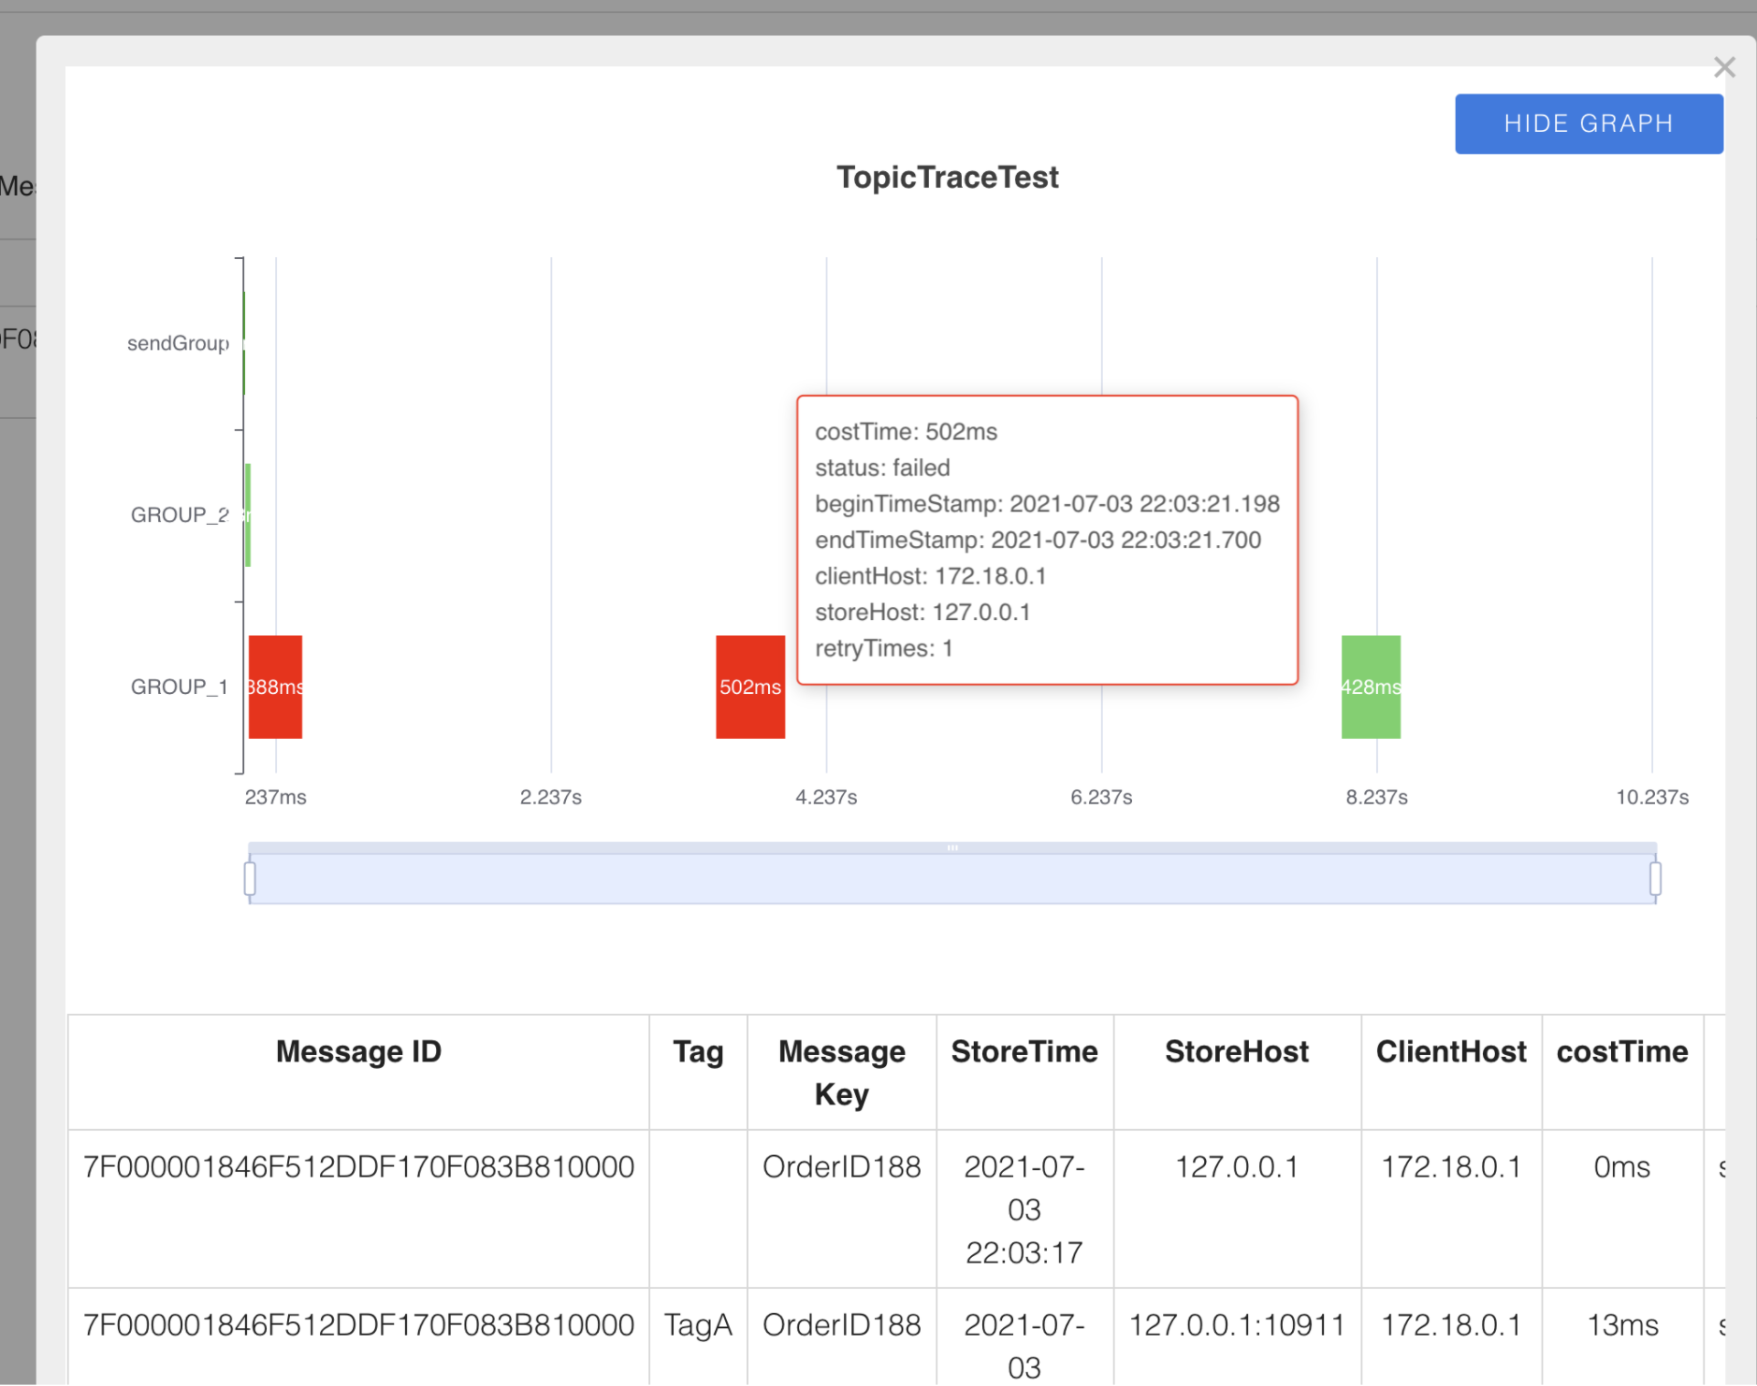Viewport: 1757px width, 1386px height.
Task: Grab the right zoom slider handle
Action: point(1655,879)
